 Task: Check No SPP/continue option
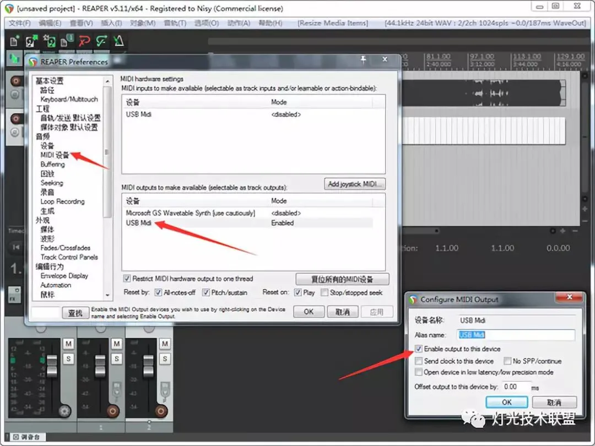pos(507,361)
